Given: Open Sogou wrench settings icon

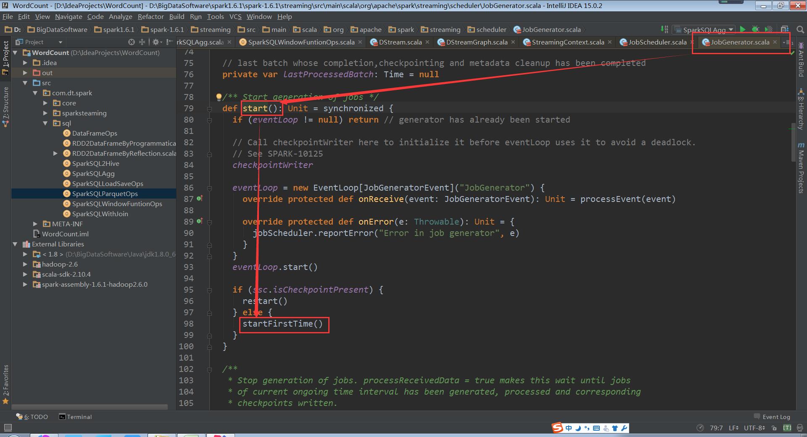Looking at the screenshot, I should pyautogui.click(x=624, y=428).
